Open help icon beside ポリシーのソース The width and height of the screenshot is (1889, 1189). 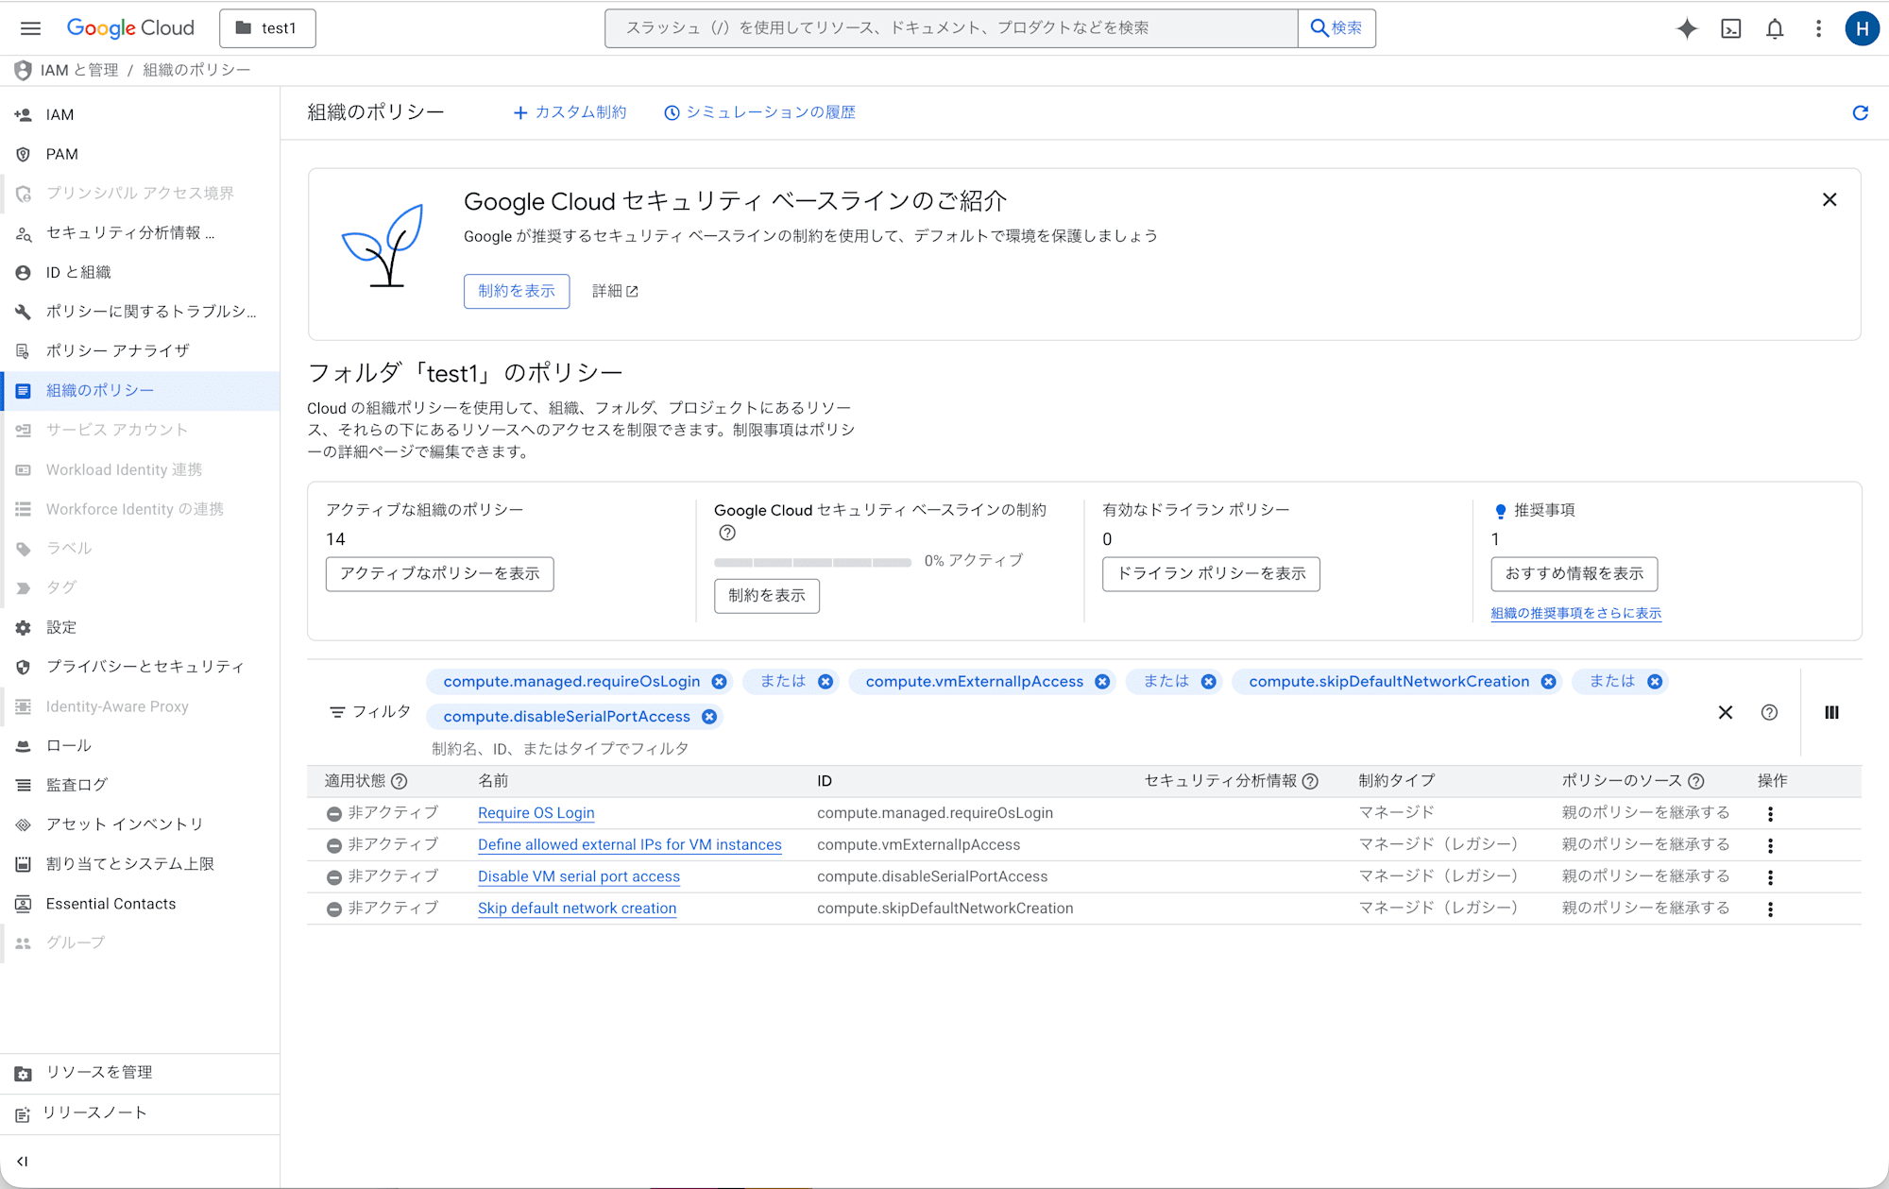[x=1697, y=781]
